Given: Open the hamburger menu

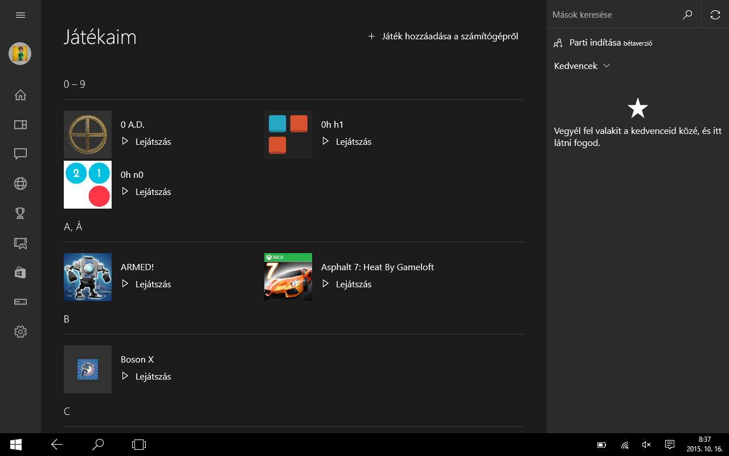Looking at the screenshot, I should click(21, 15).
